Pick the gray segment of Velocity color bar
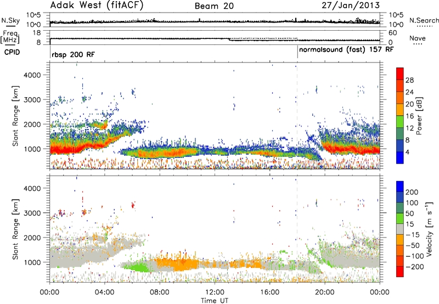439x304 pixels. 400,229
